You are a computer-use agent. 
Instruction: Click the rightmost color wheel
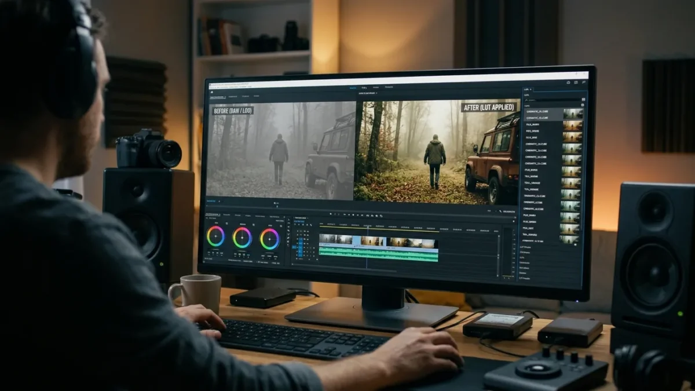pyautogui.click(x=269, y=239)
